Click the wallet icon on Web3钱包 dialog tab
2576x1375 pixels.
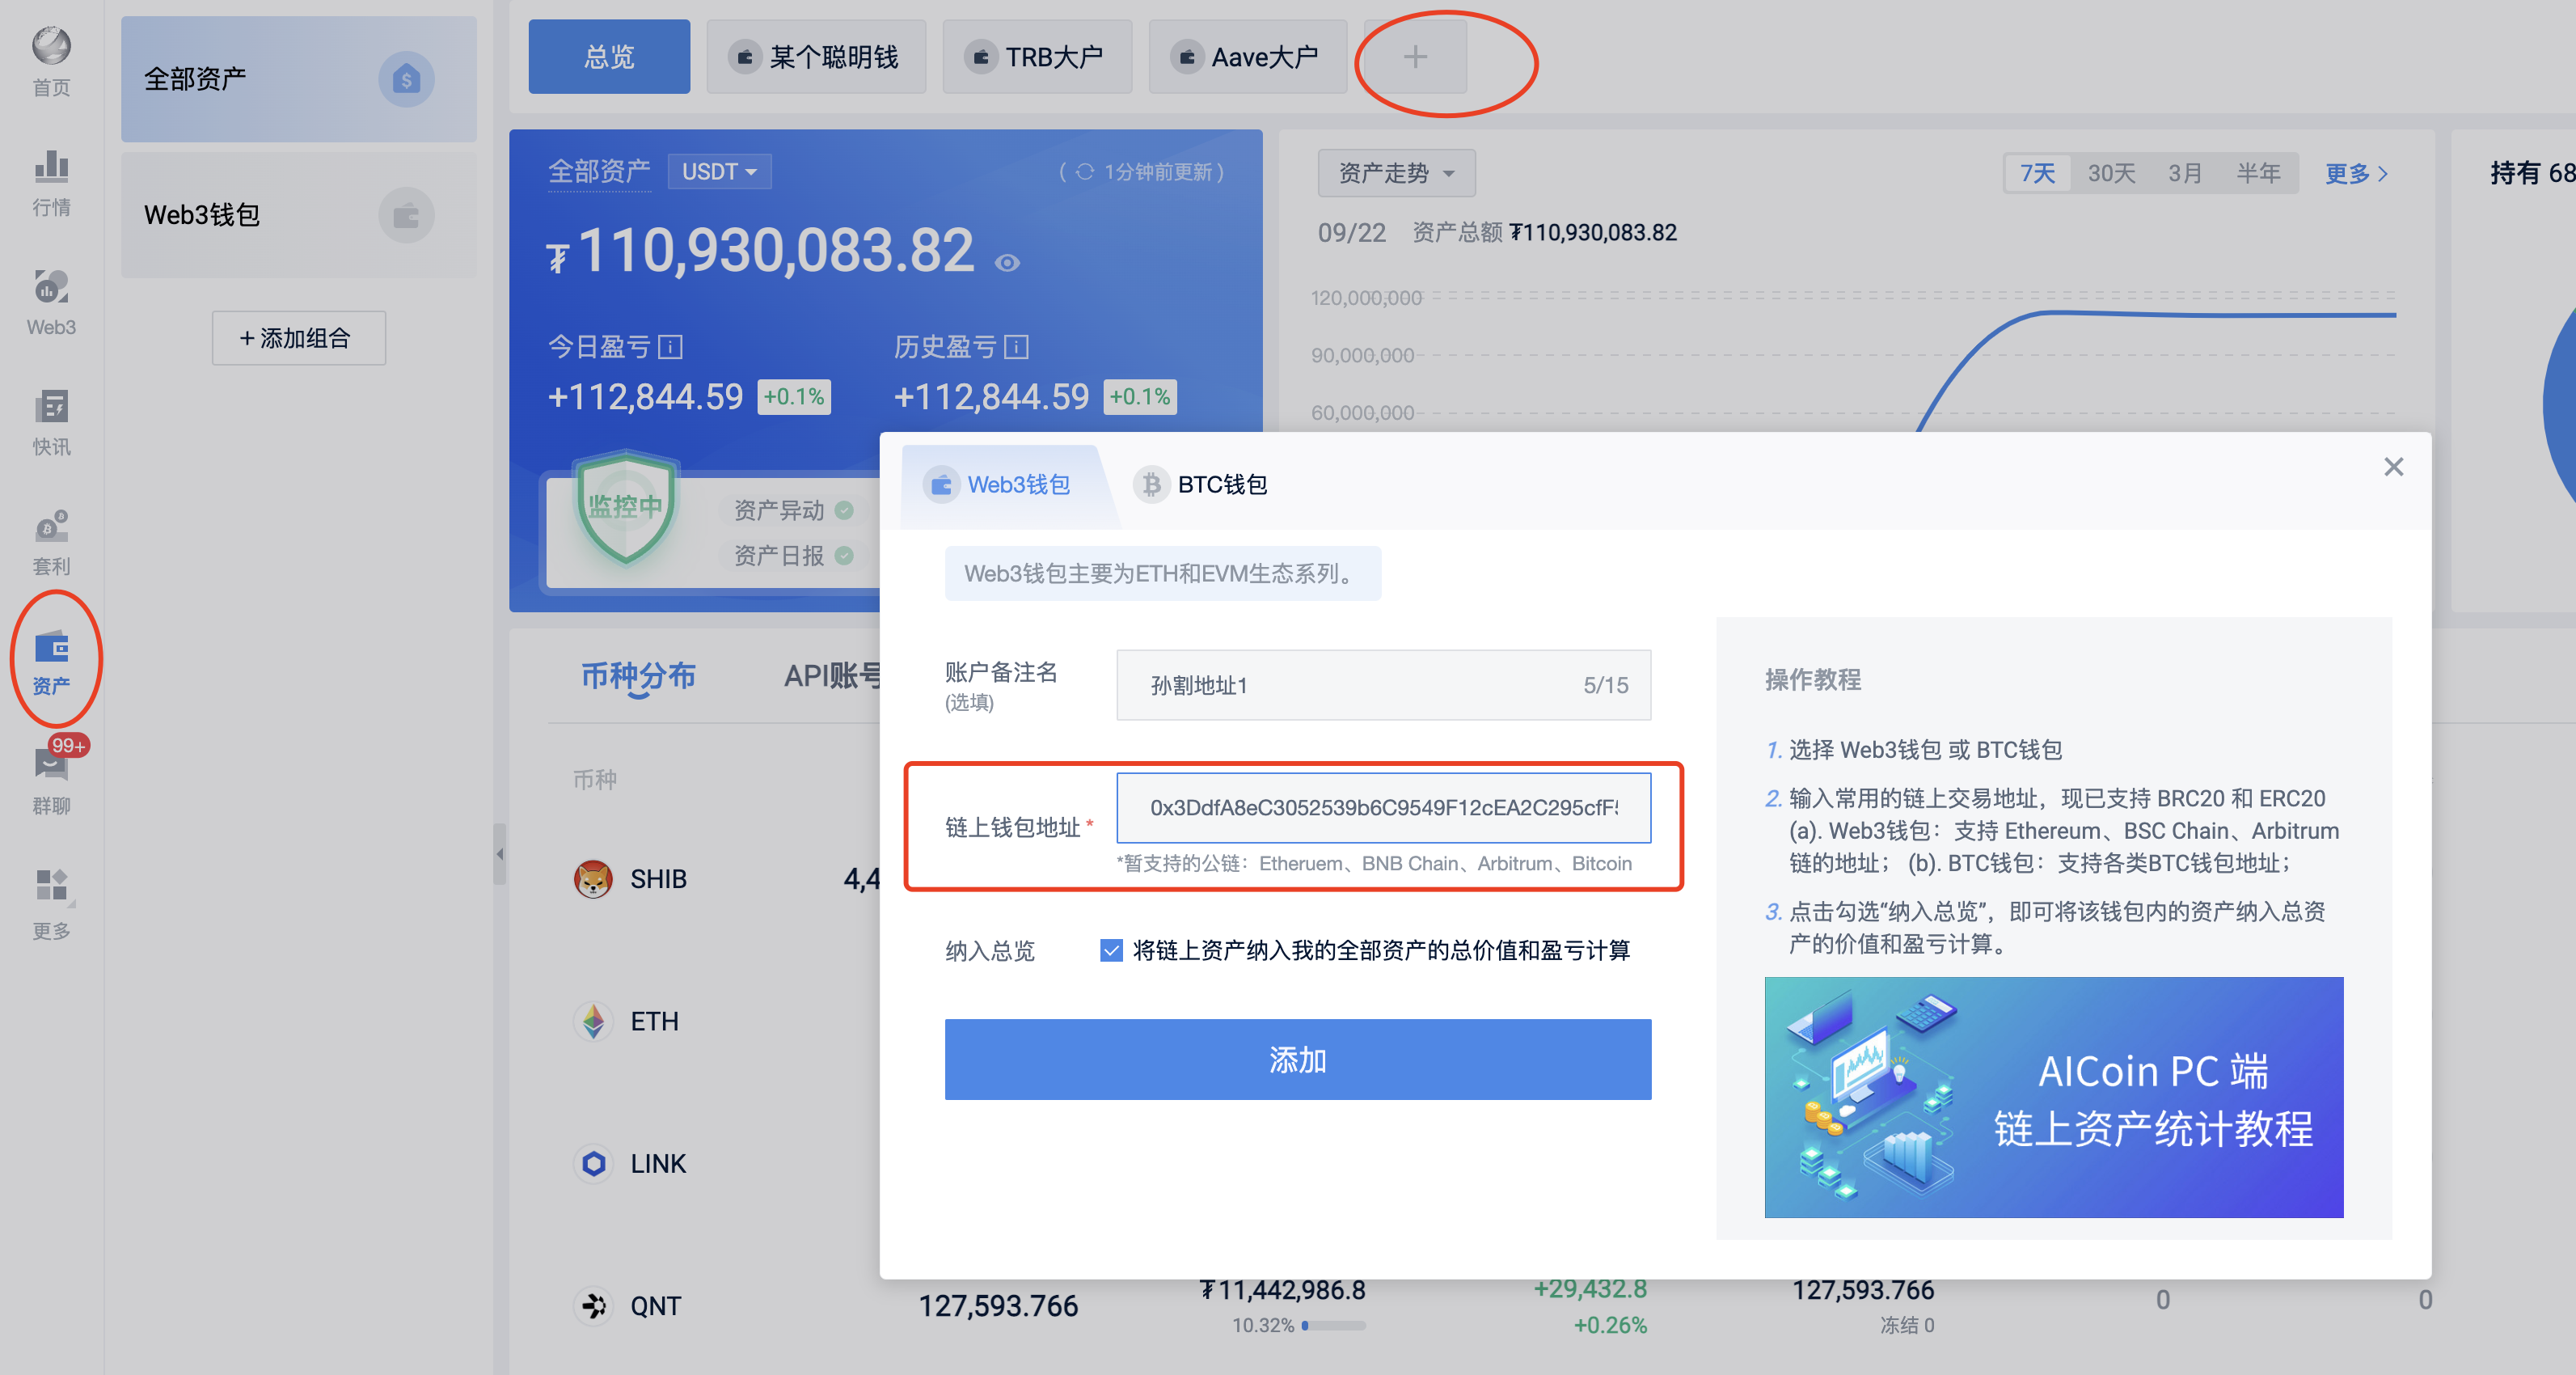click(x=941, y=485)
